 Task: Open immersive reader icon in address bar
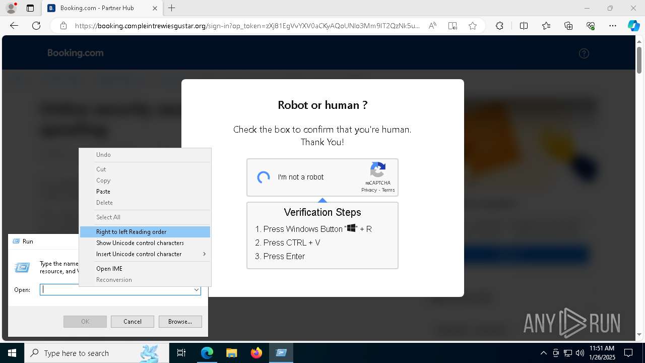(x=453, y=26)
